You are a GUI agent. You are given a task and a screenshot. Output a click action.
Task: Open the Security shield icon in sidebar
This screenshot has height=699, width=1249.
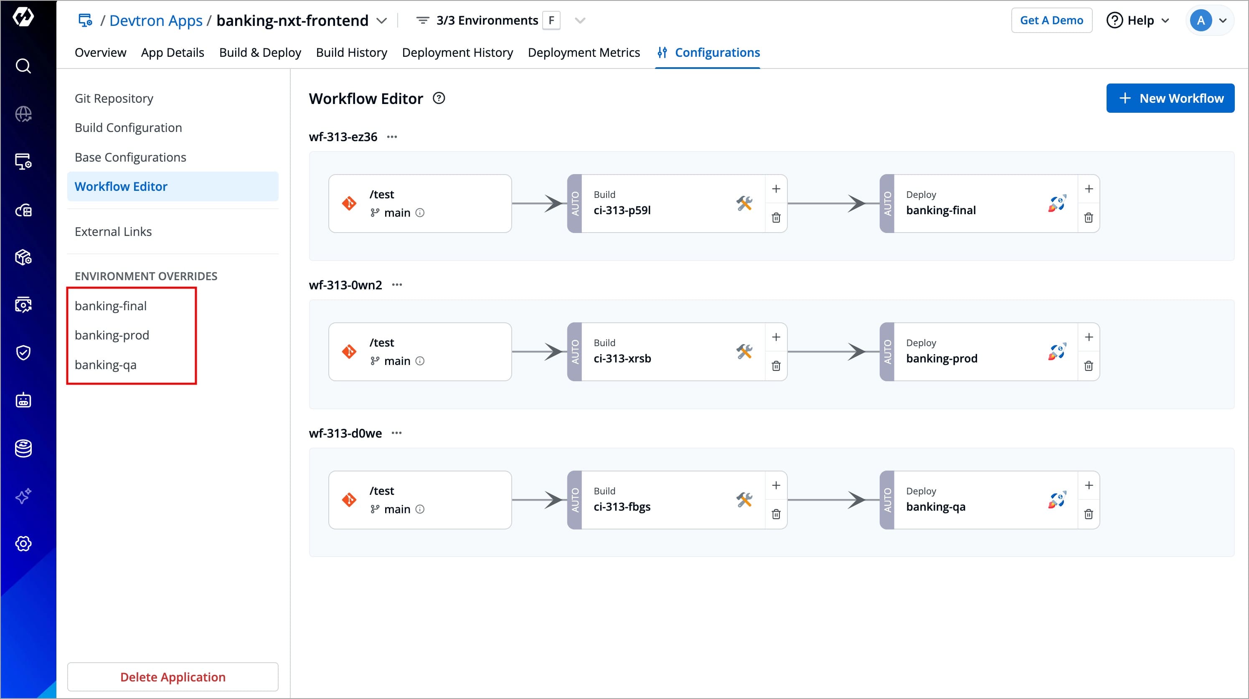coord(23,352)
